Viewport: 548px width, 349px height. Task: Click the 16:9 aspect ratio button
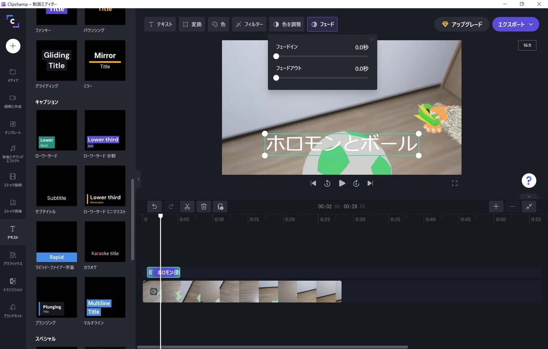click(527, 46)
